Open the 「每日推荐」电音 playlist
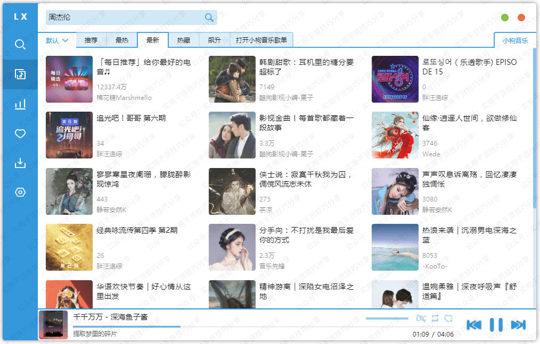 pyautogui.click(x=69, y=79)
